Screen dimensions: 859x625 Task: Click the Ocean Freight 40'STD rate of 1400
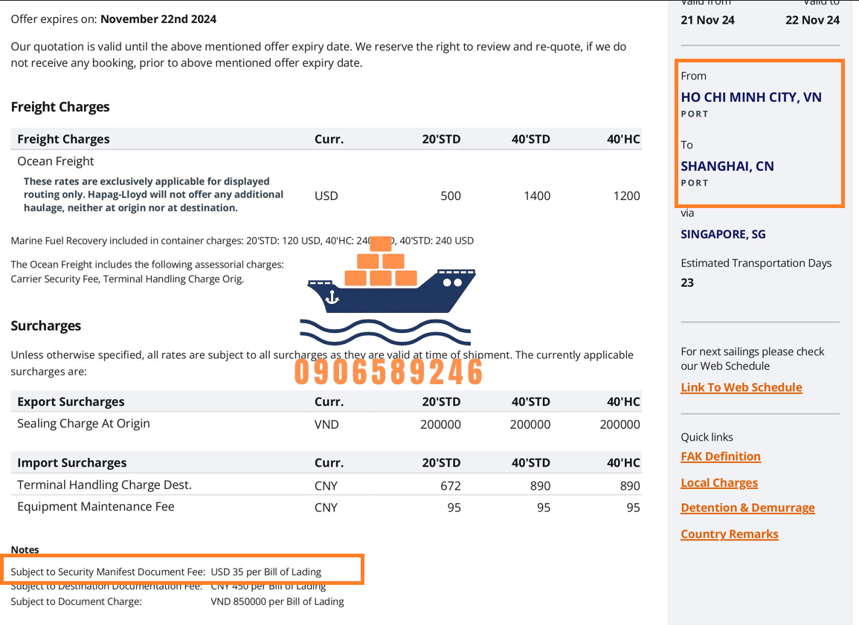[537, 196]
